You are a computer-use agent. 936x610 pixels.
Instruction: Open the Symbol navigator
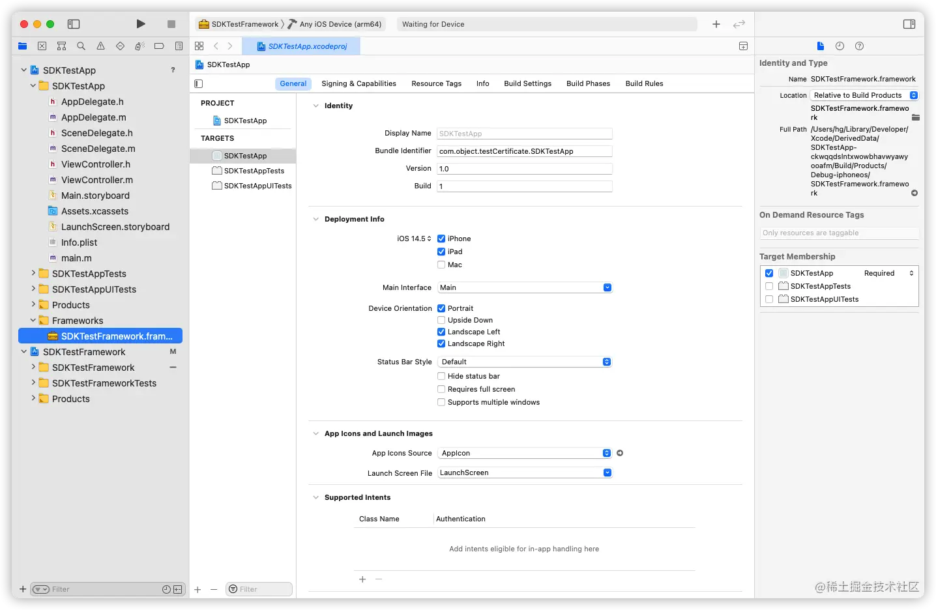click(62, 46)
